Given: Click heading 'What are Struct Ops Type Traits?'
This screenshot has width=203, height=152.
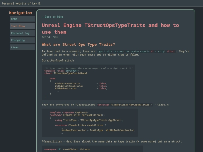Looking at the screenshot, I should click(x=78, y=44).
